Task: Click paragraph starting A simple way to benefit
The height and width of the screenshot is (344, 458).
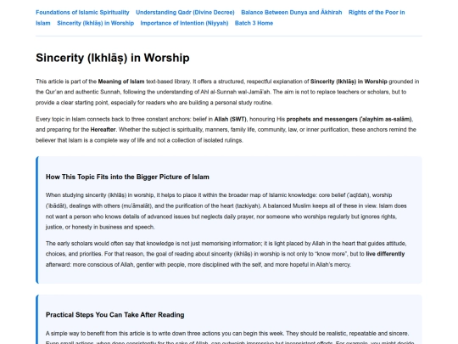Action: 230,337
